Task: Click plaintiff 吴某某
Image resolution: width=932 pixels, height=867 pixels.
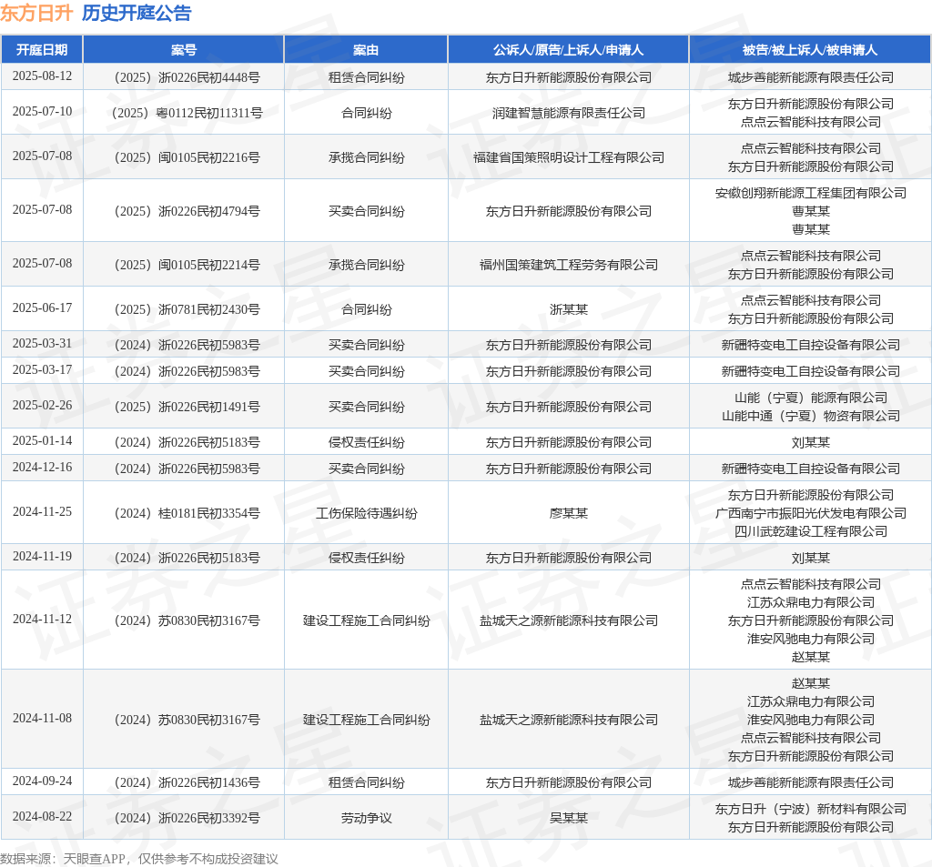Action: 569,818
